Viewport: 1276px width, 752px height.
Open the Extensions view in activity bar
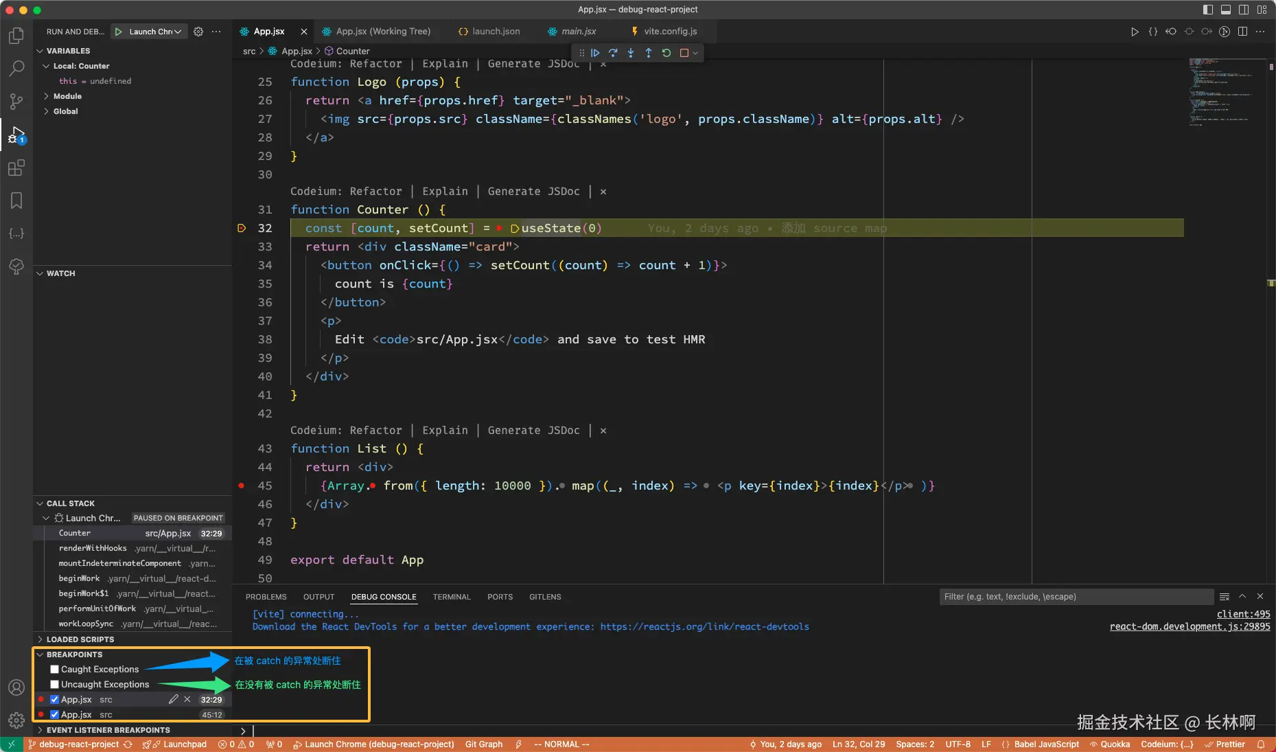pos(16,168)
